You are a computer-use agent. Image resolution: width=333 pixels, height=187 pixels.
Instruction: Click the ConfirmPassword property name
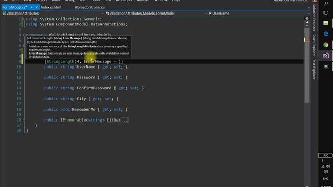coord(94,88)
